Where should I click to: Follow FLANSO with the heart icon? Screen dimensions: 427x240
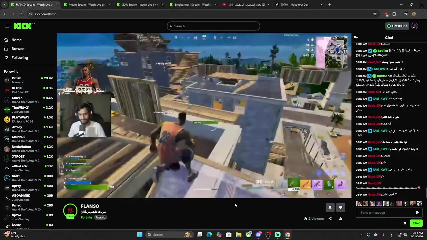click(x=341, y=207)
